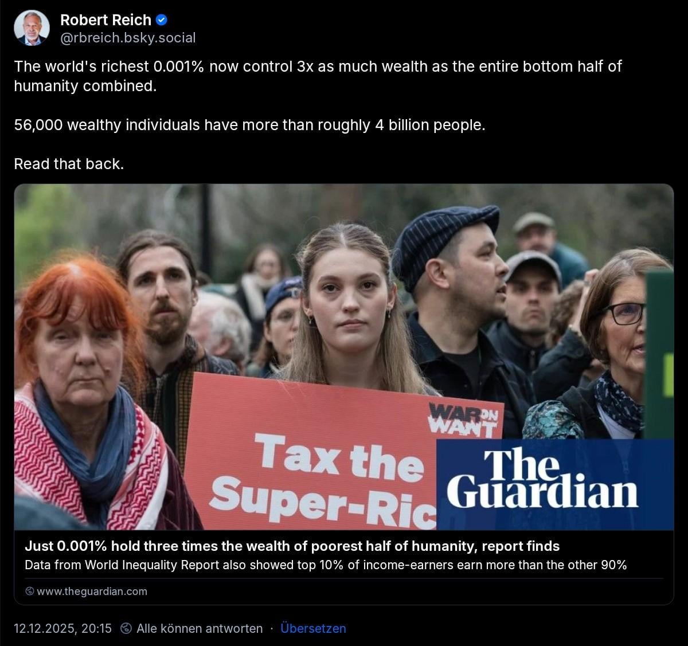
Task: Click the blue verified checkmark badge
Action: (x=162, y=20)
